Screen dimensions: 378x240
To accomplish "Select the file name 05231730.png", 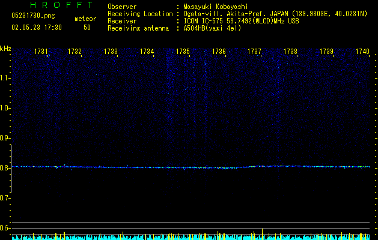I will click(x=33, y=16).
